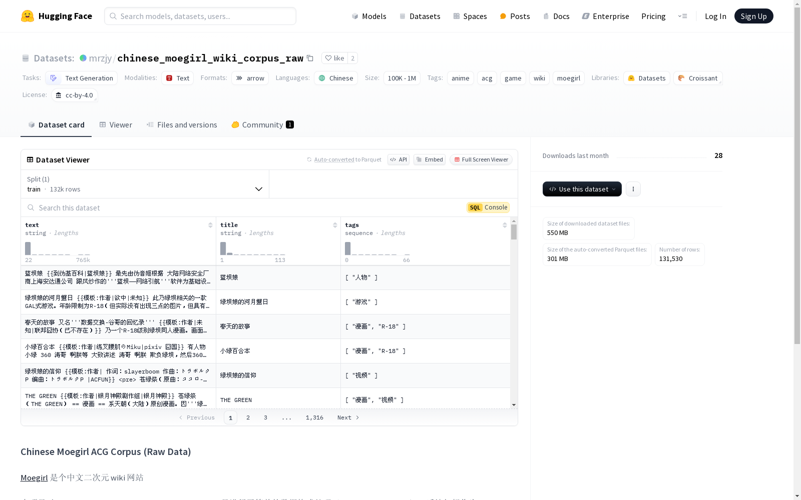
Task: Click the mrzjy user avatar
Action: tap(83, 58)
